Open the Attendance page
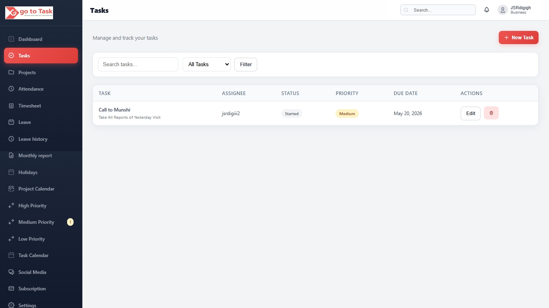 (41, 89)
